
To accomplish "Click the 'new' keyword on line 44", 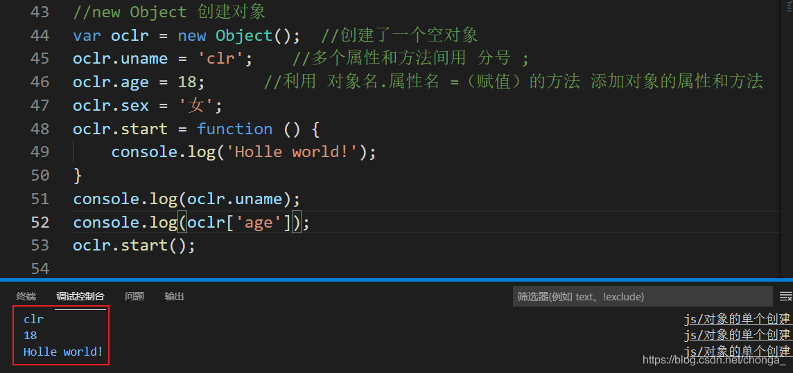I will pos(192,35).
